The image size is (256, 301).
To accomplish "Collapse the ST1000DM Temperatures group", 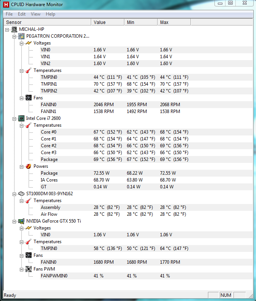I will pyautogui.click(x=21, y=201).
